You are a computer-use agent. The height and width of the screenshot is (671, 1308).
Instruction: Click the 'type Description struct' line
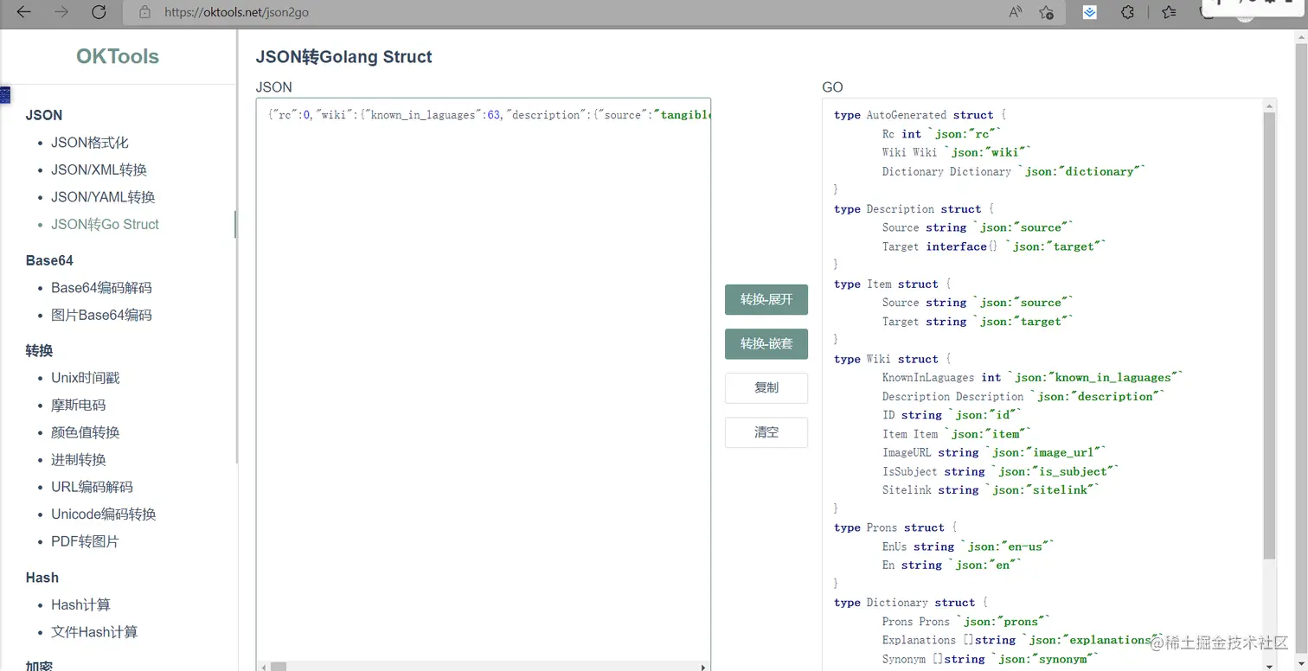click(x=914, y=209)
